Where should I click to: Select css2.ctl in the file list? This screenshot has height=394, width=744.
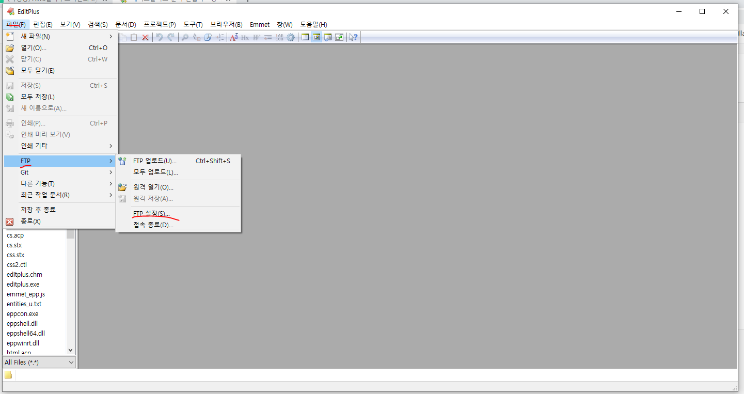(17, 265)
